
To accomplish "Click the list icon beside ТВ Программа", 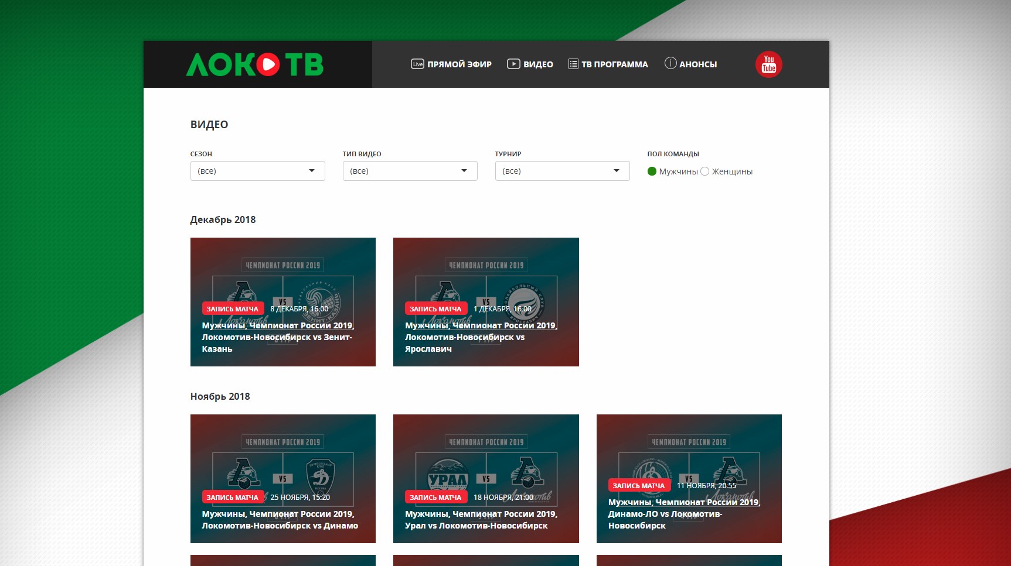I will [x=573, y=64].
